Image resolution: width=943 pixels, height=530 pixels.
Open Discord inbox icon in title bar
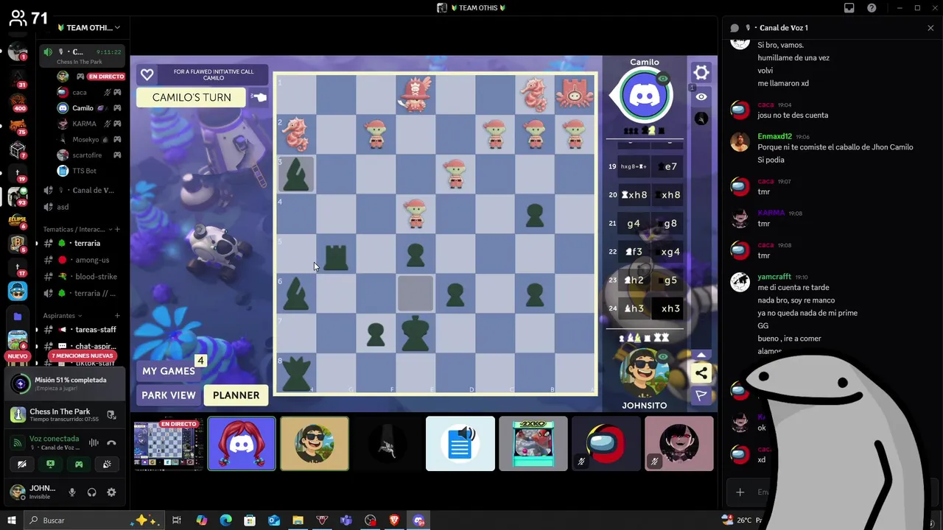click(849, 8)
